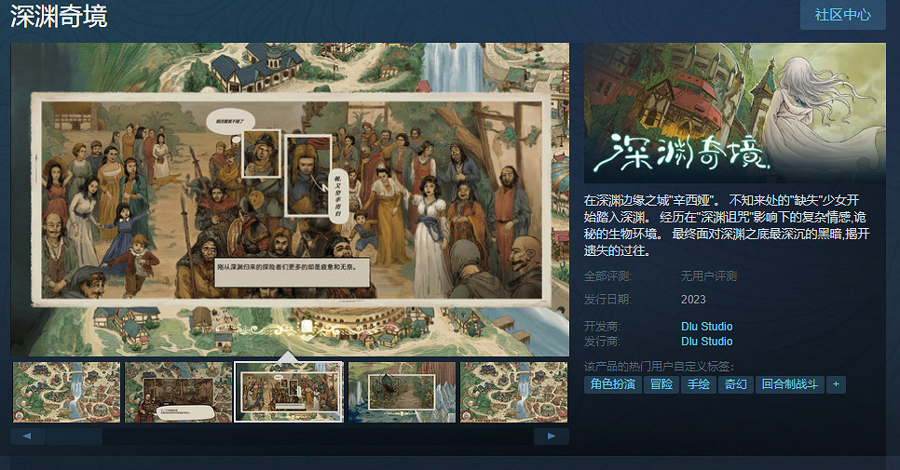Select the highlighted crowd scene thumbnail

click(289, 392)
